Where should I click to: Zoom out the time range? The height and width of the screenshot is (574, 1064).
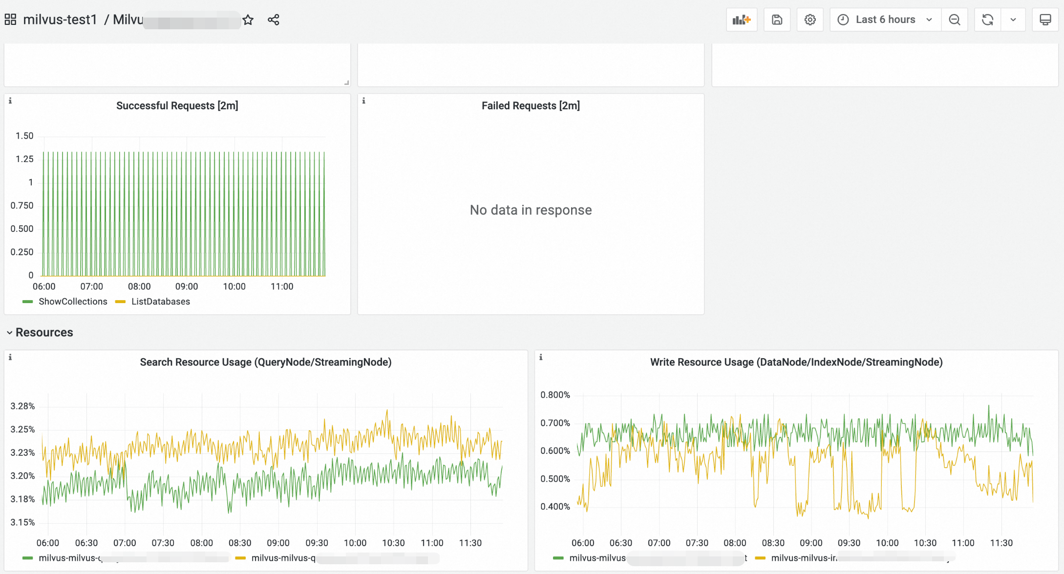point(954,20)
